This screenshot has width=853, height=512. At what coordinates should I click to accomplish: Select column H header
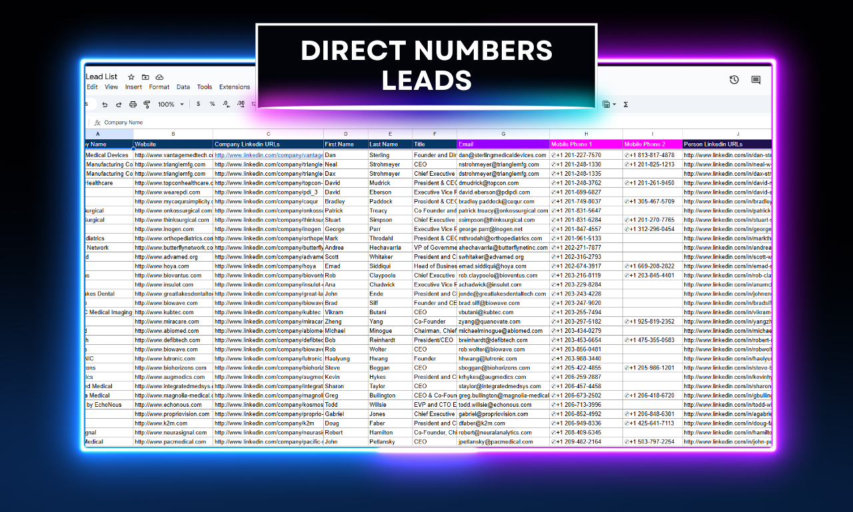[x=586, y=134]
